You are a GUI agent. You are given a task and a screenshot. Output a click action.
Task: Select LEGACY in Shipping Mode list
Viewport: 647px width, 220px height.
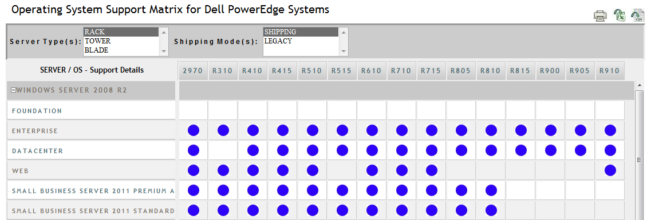[x=301, y=41]
